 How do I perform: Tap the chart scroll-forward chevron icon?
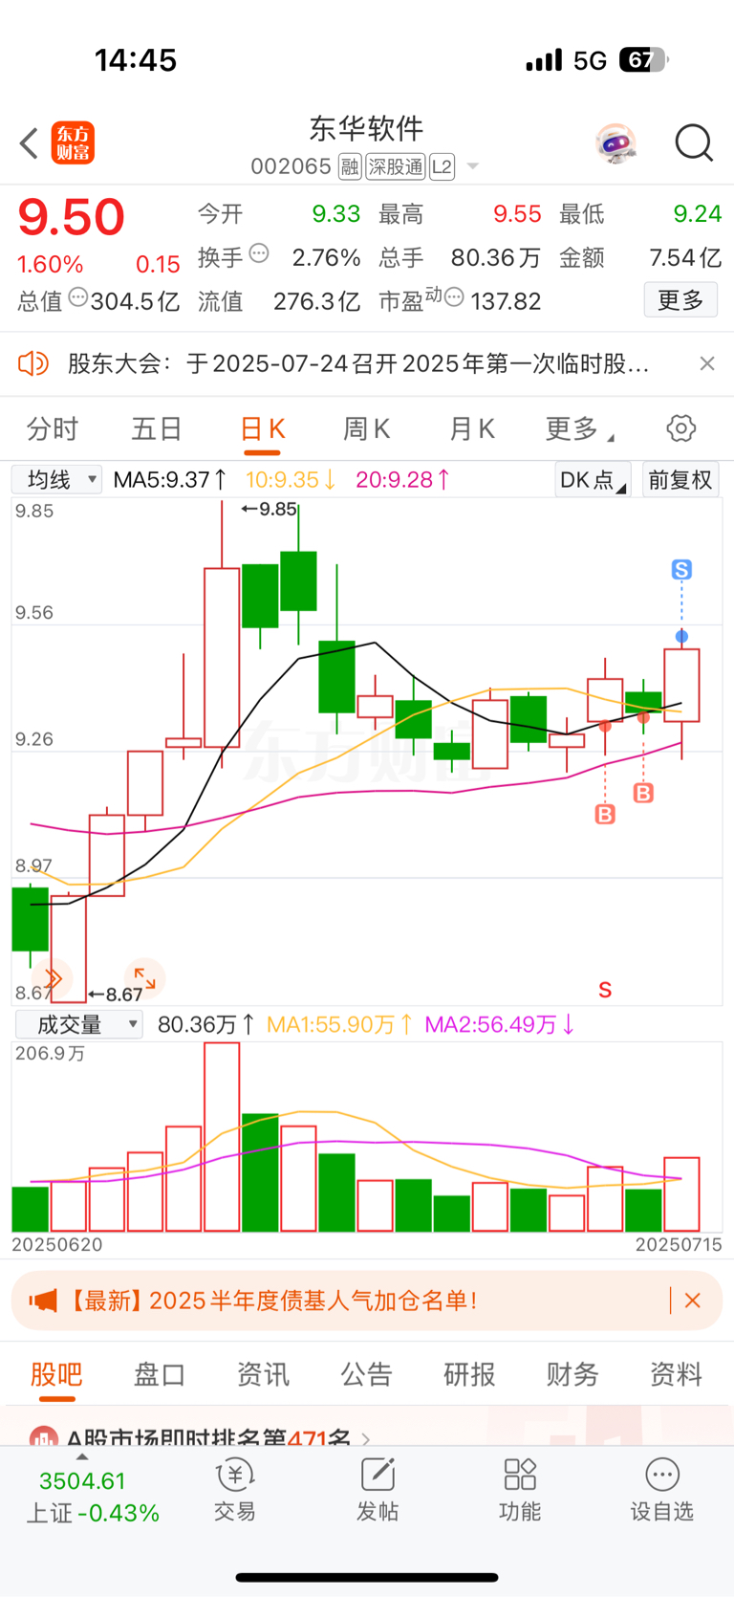(53, 978)
